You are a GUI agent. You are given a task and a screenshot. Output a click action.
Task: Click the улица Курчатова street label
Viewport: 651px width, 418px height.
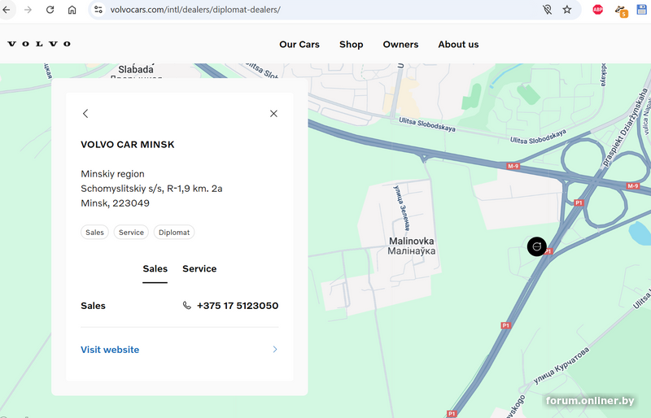tap(561, 366)
